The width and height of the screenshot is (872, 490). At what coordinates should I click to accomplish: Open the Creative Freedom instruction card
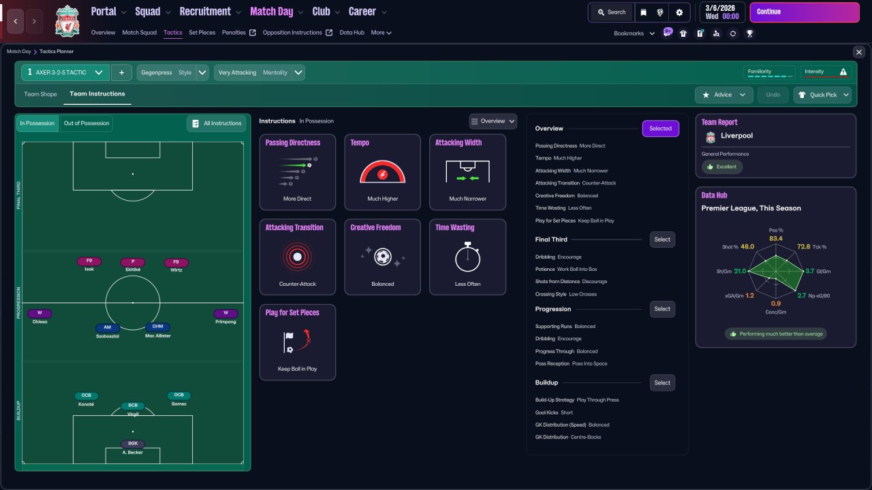[383, 257]
